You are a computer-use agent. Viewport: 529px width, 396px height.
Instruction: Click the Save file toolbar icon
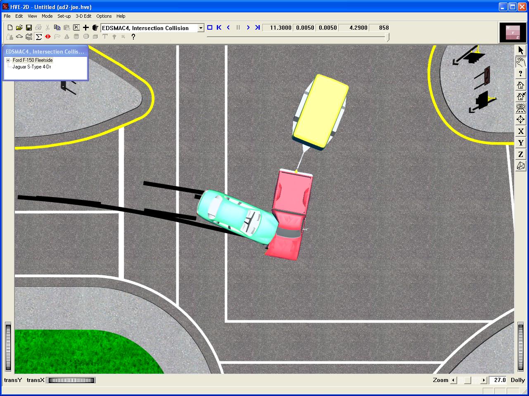[x=29, y=28]
